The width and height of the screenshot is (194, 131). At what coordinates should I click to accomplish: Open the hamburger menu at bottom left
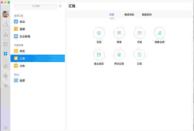point(5,128)
